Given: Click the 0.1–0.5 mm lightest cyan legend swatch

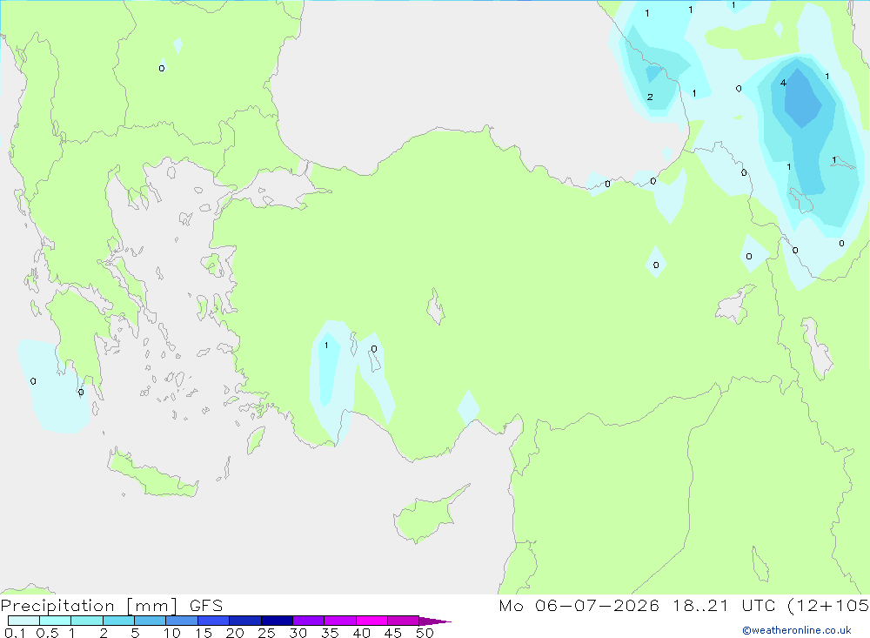Looking at the screenshot, I should coord(23,621).
